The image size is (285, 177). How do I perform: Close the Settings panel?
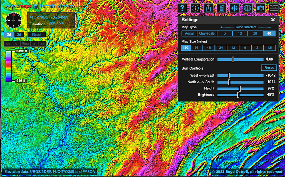[273, 20]
